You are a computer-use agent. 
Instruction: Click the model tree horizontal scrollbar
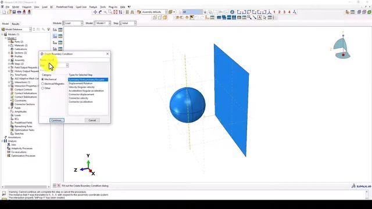26,187
